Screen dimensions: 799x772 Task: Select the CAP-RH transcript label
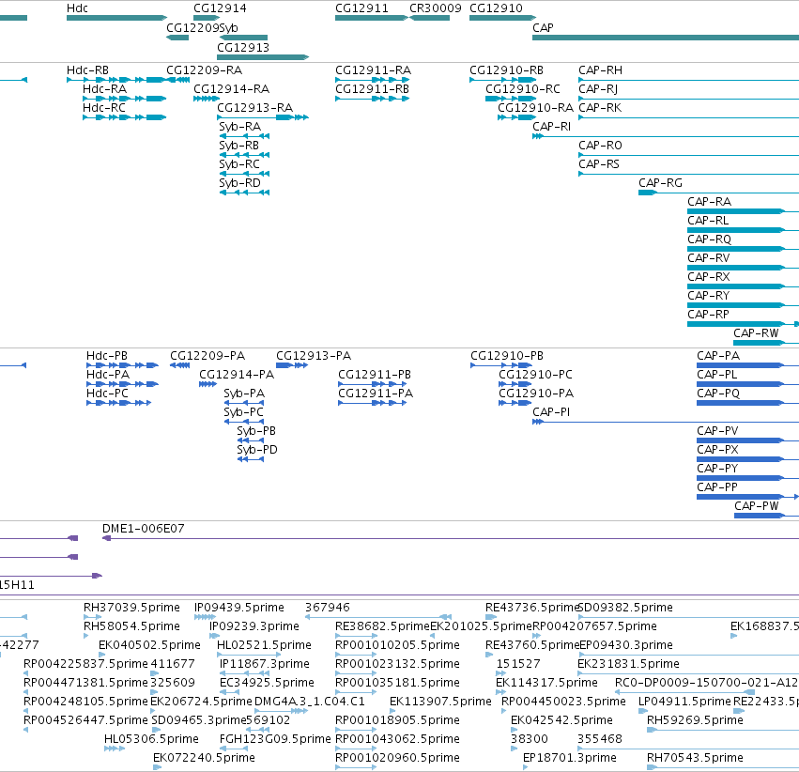600,69
